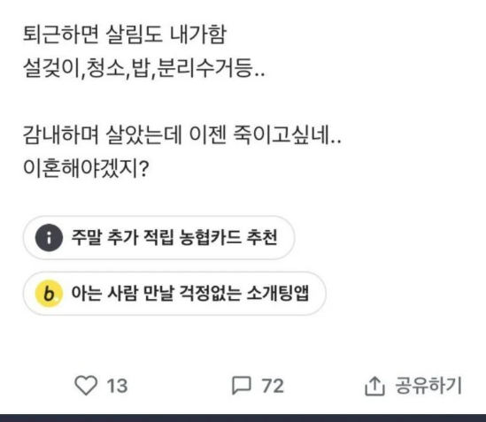The width and height of the screenshot is (486, 422).
Task: Select the line starting with 설것이,청소
Action: (144, 68)
